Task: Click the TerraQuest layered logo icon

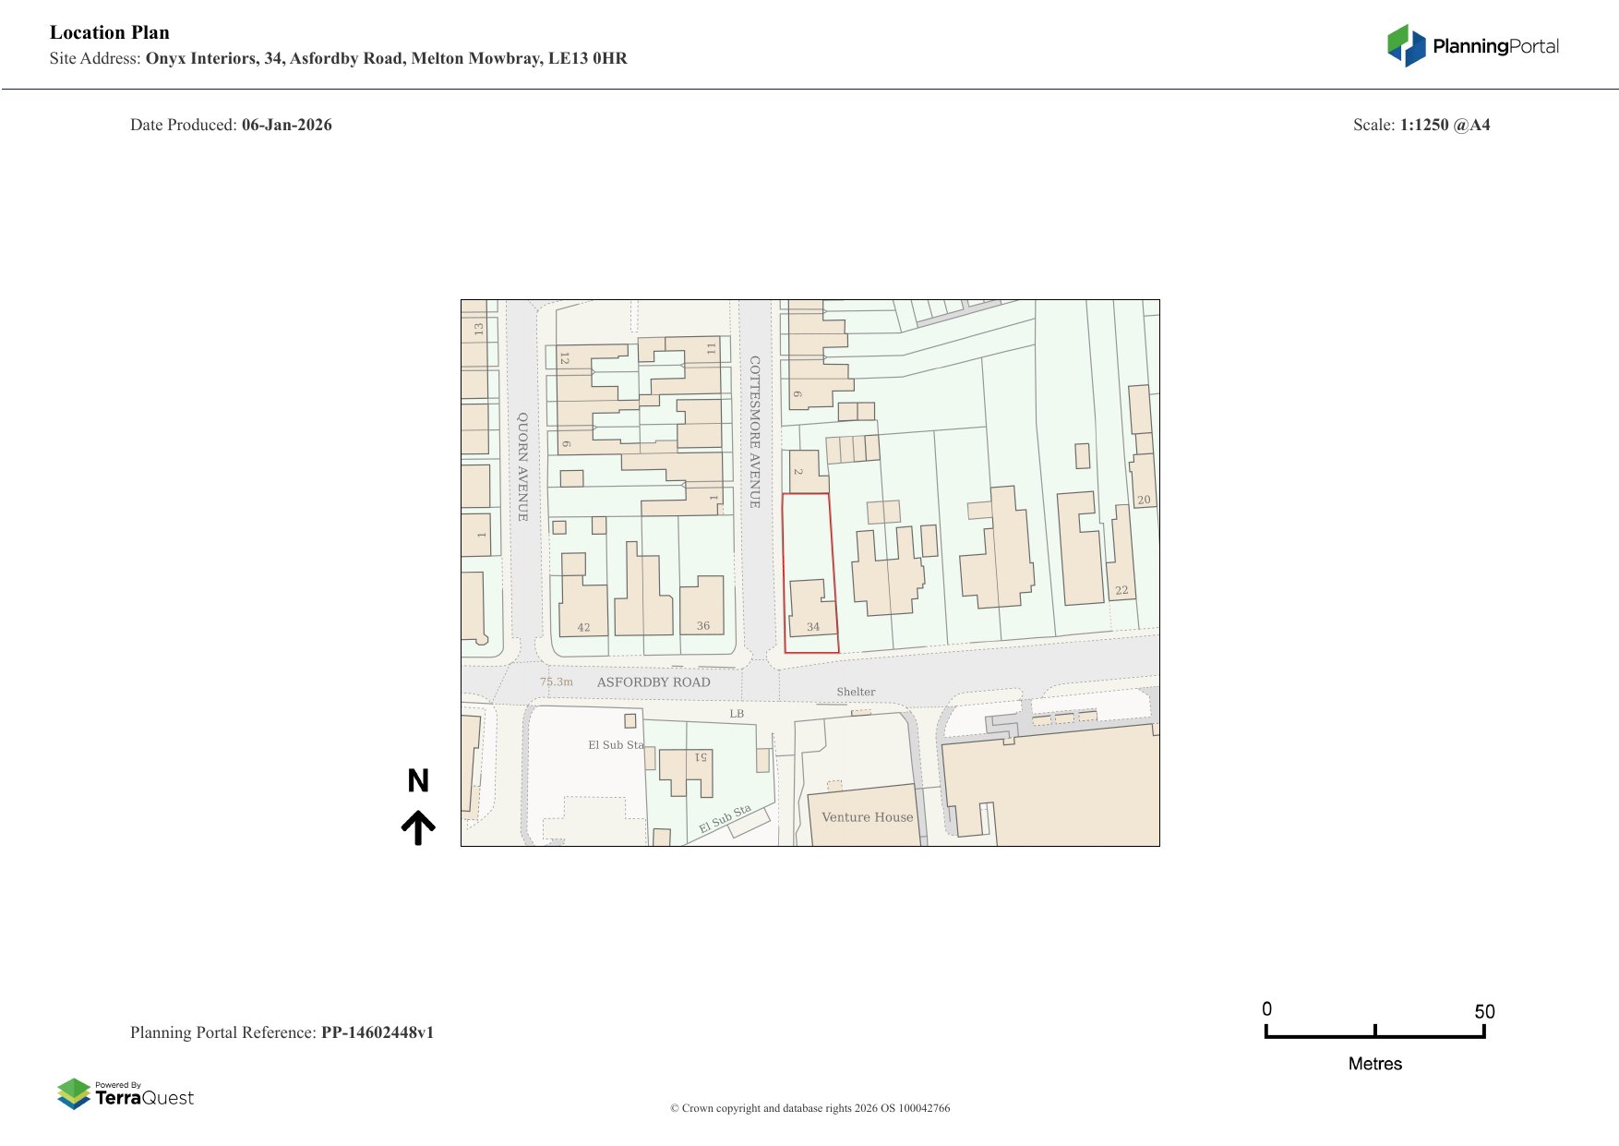Action: (x=74, y=1094)
